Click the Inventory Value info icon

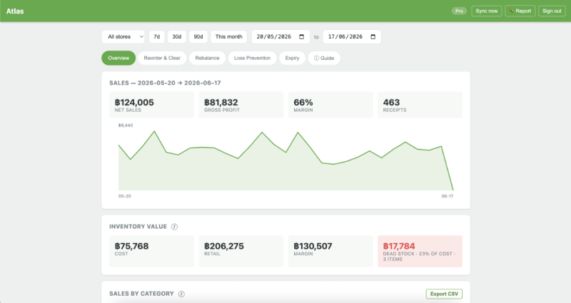coord(174,227)
